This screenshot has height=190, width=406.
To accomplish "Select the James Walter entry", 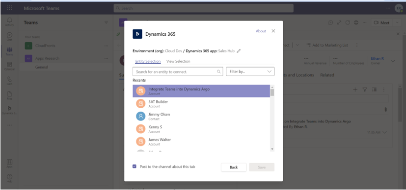I will coord(201,142).
